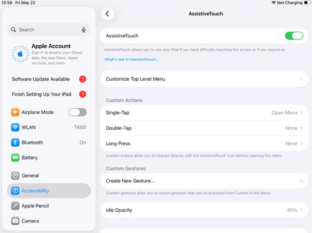Turn off the AssistiveTouch switch
This screenshot has height=233, width=312.
(294, 36)
